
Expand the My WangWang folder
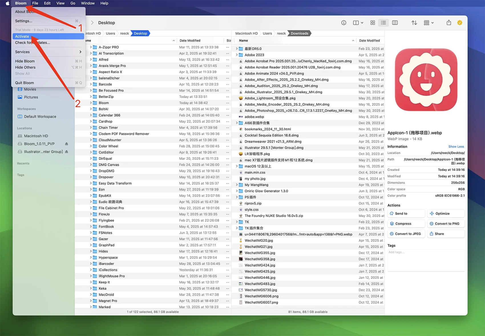click(237, 185)
